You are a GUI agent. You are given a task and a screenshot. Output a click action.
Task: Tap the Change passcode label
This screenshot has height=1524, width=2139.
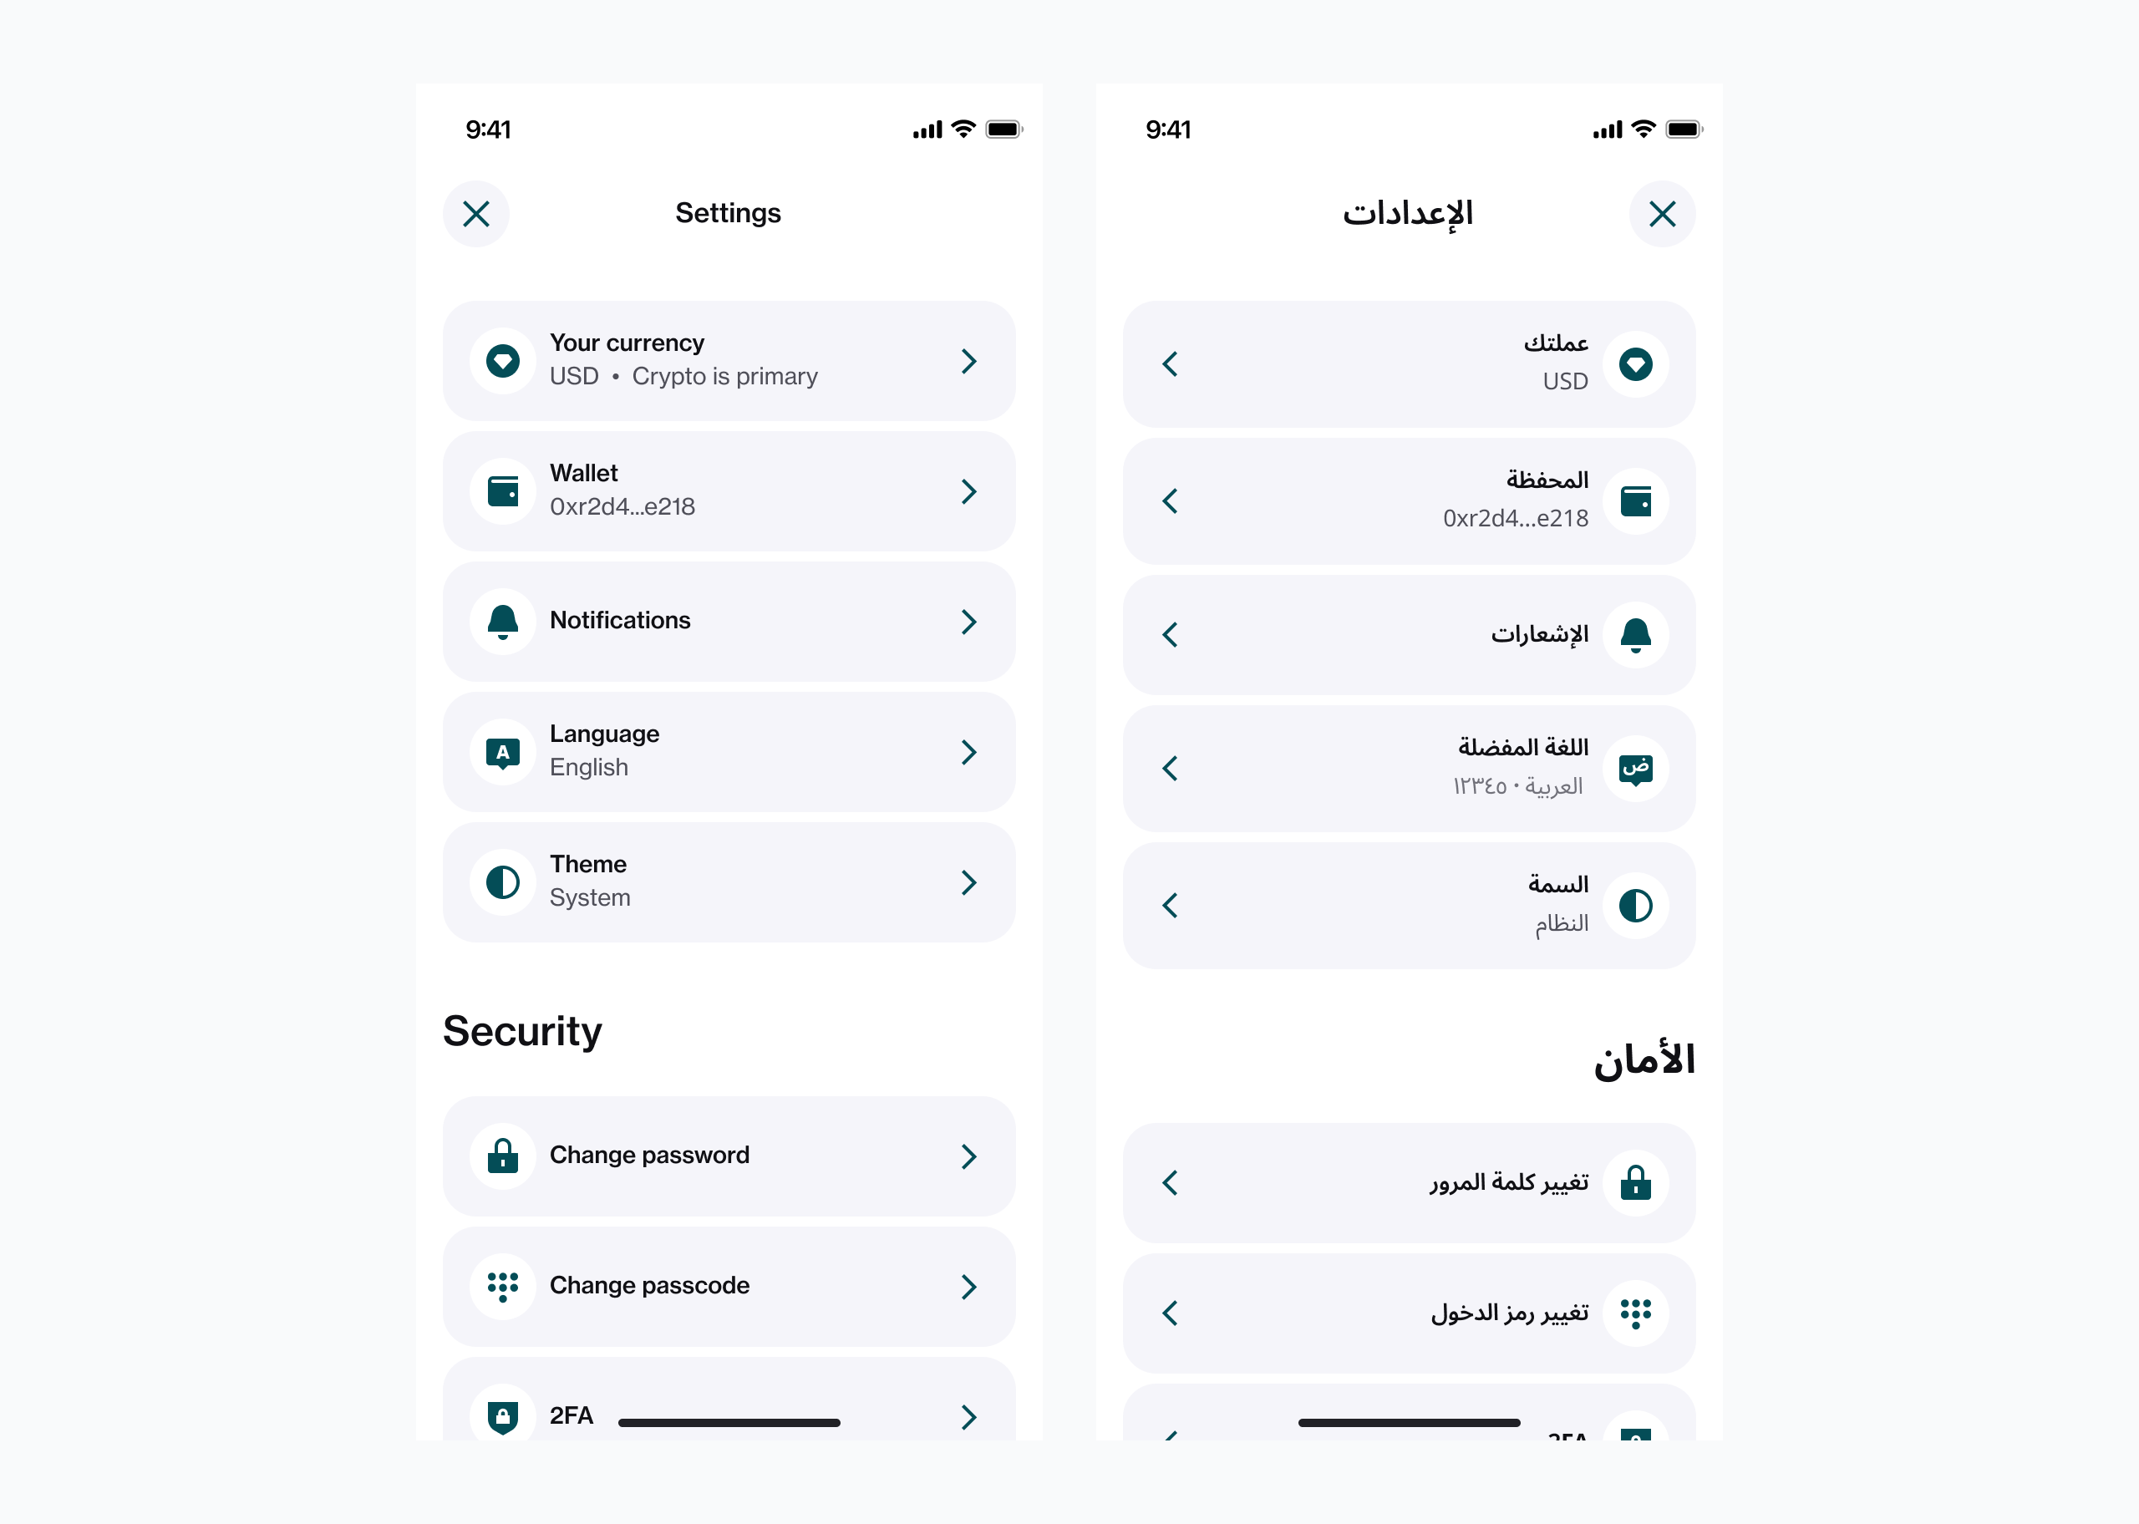pyautogui.click(x=649, y=1286)
